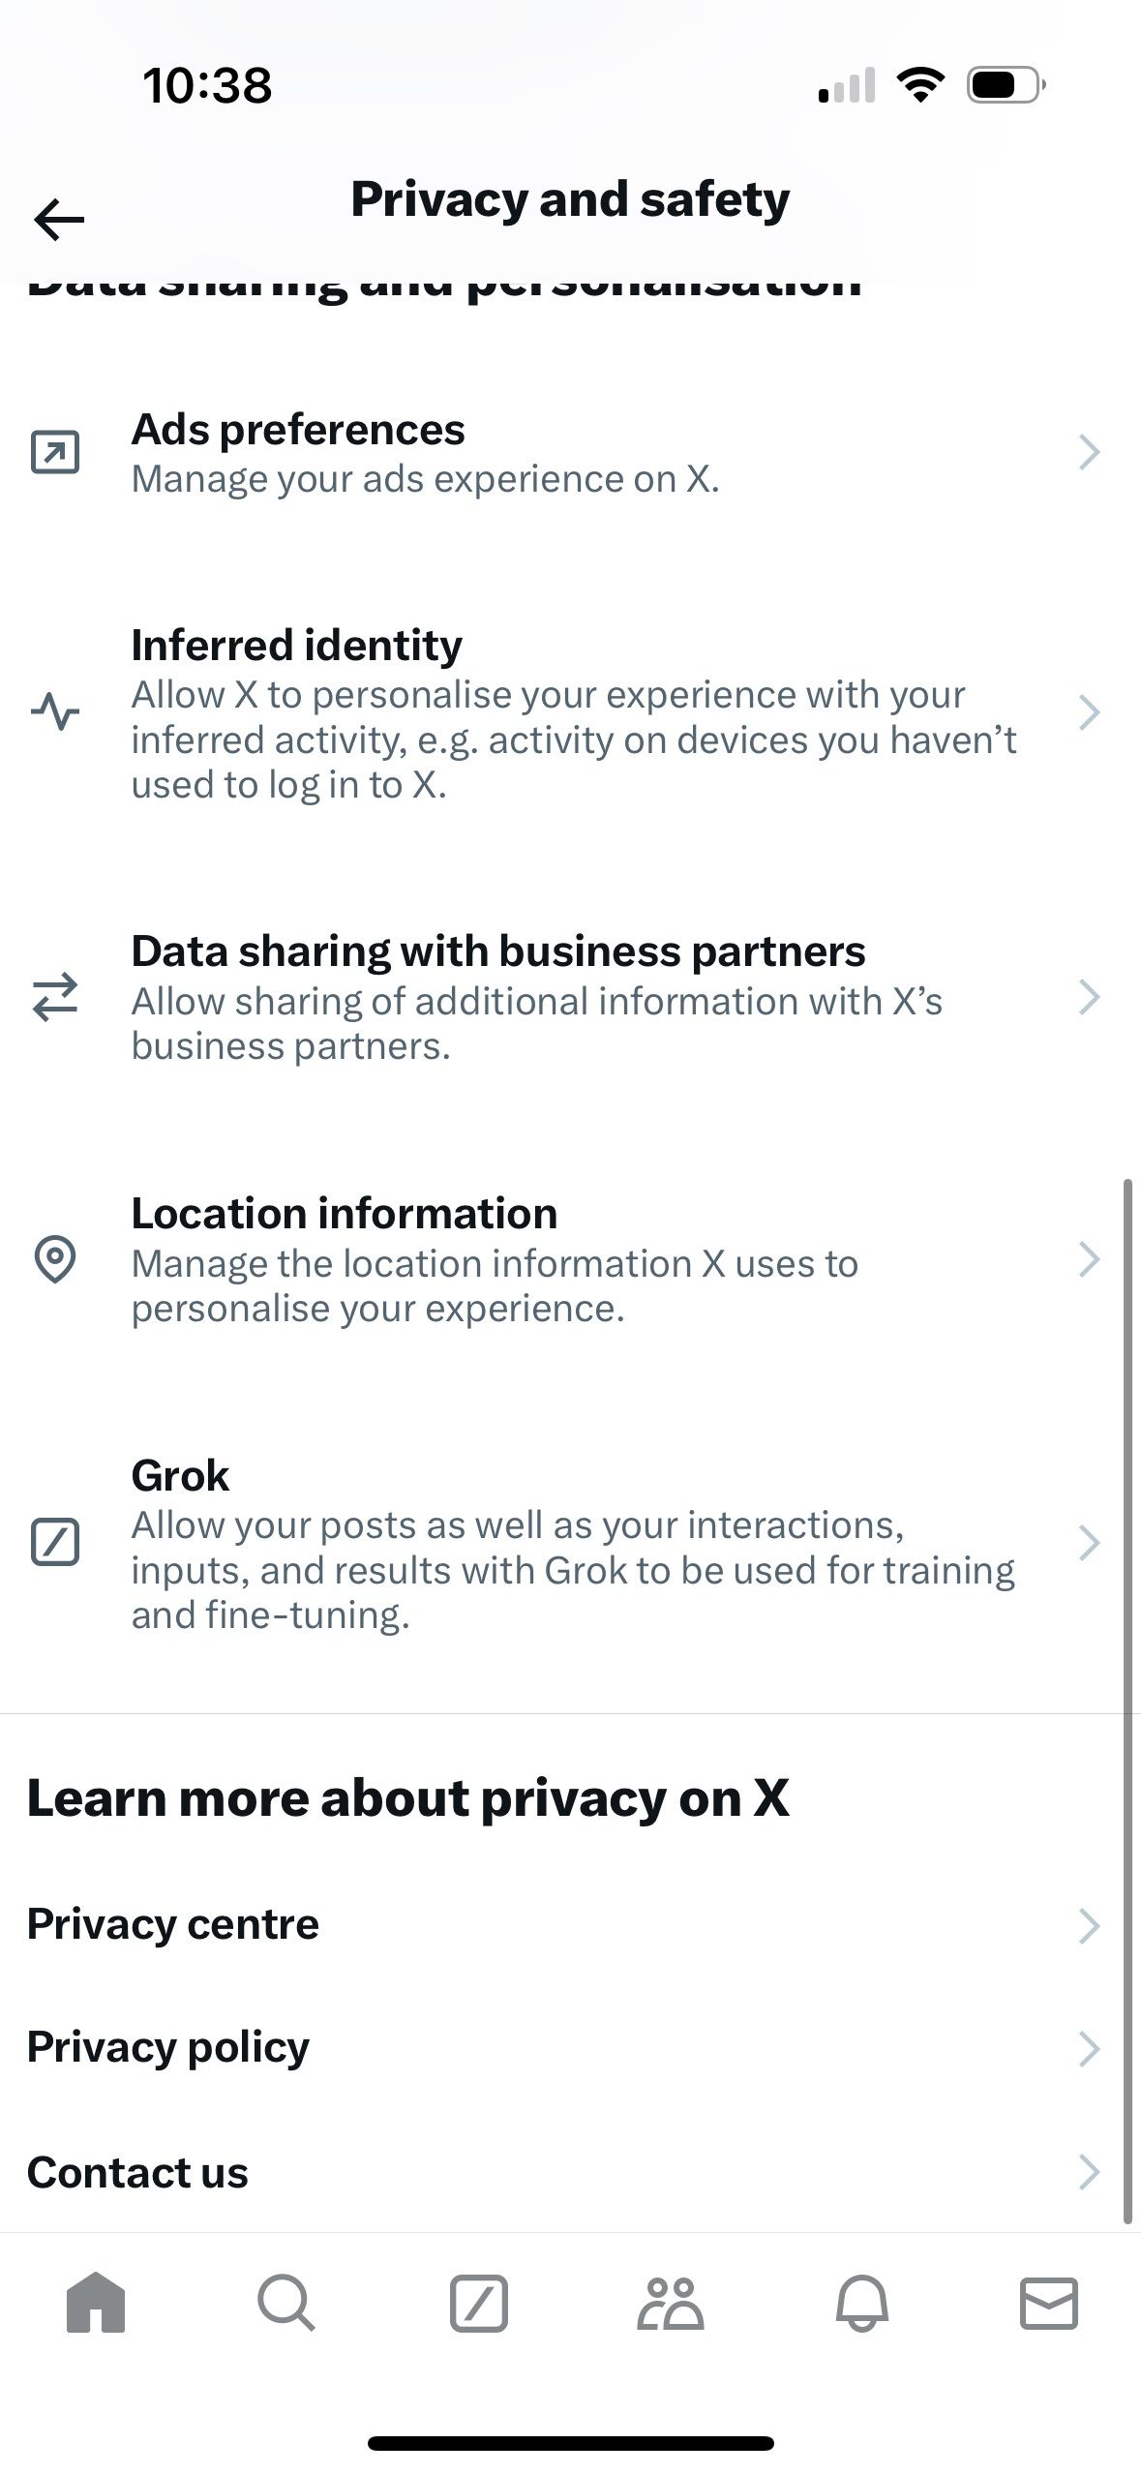Viewport: 1141px width, 2474px height.
Task: Open Grok tab in bottom navigation
Action: 478,2303
